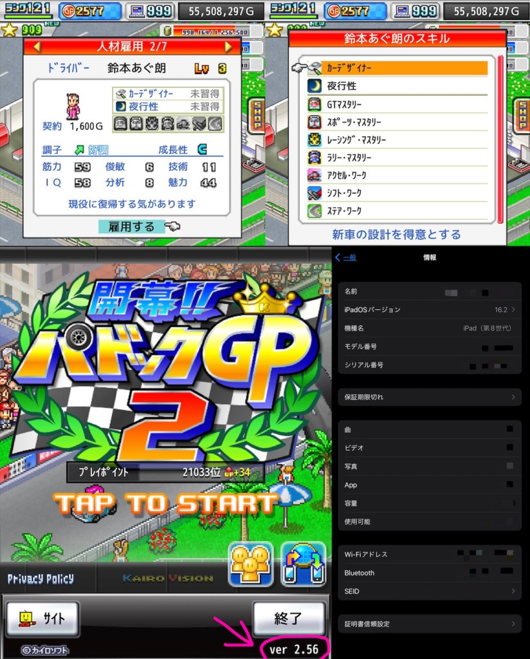
Task: Tap the プレイポイント ranking bar
Action: point(165,472)
